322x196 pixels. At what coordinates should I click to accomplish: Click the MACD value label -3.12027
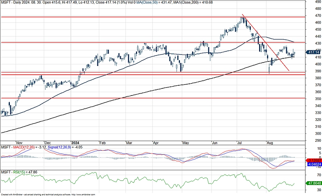tap(314, 160)
